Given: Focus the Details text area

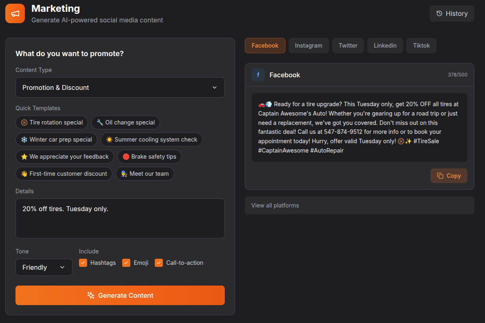Looking at the screenshot, I should tap(120, 218).
